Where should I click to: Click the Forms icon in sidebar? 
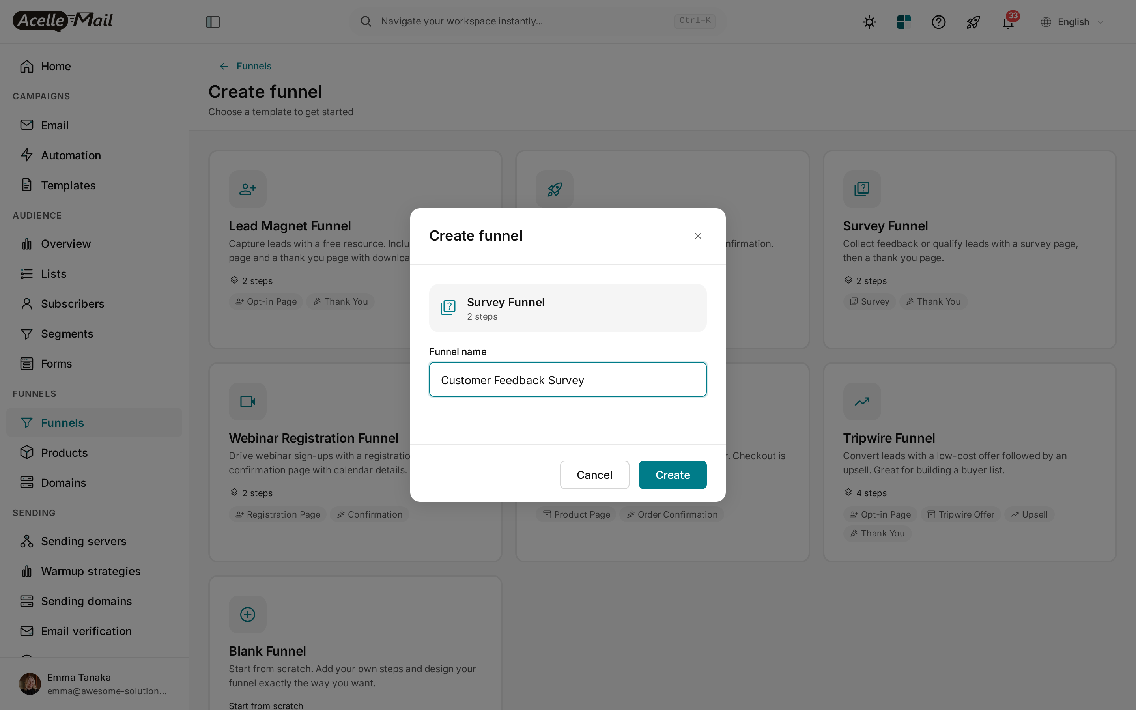(27, 363)
